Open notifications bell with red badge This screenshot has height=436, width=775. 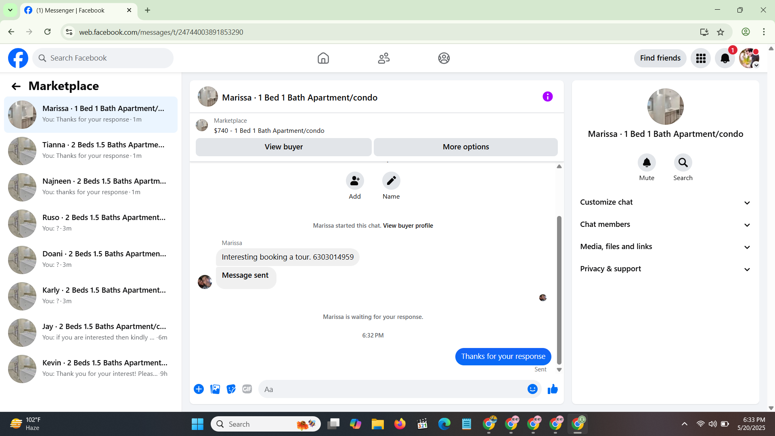(725, 59)
